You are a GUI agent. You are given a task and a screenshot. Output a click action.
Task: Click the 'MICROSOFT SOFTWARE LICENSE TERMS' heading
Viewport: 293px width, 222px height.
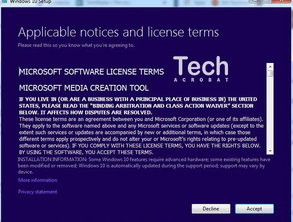point(91,72)
